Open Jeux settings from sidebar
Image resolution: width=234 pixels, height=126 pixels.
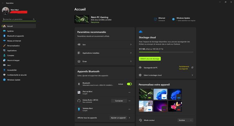tap(9, 65)
